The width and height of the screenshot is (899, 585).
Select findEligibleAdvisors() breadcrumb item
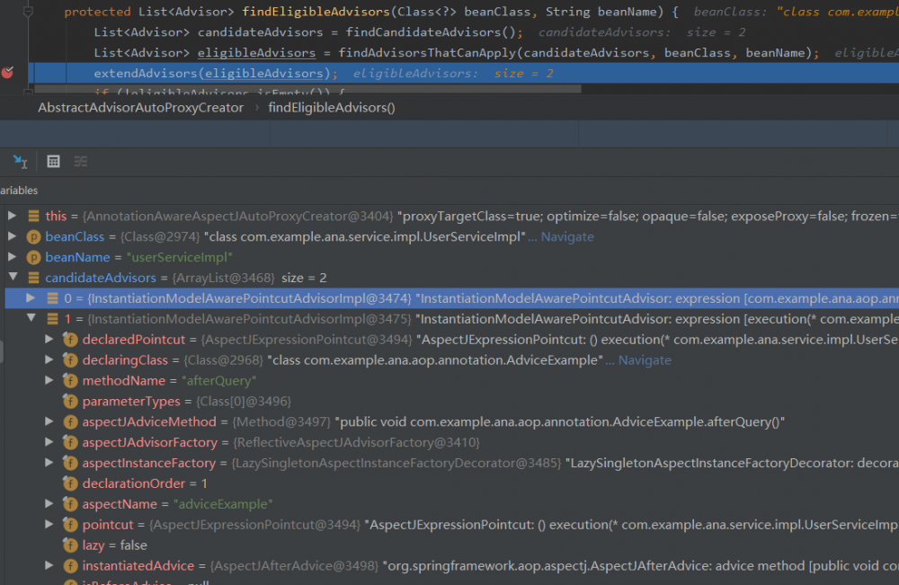(x=332, y=107)
